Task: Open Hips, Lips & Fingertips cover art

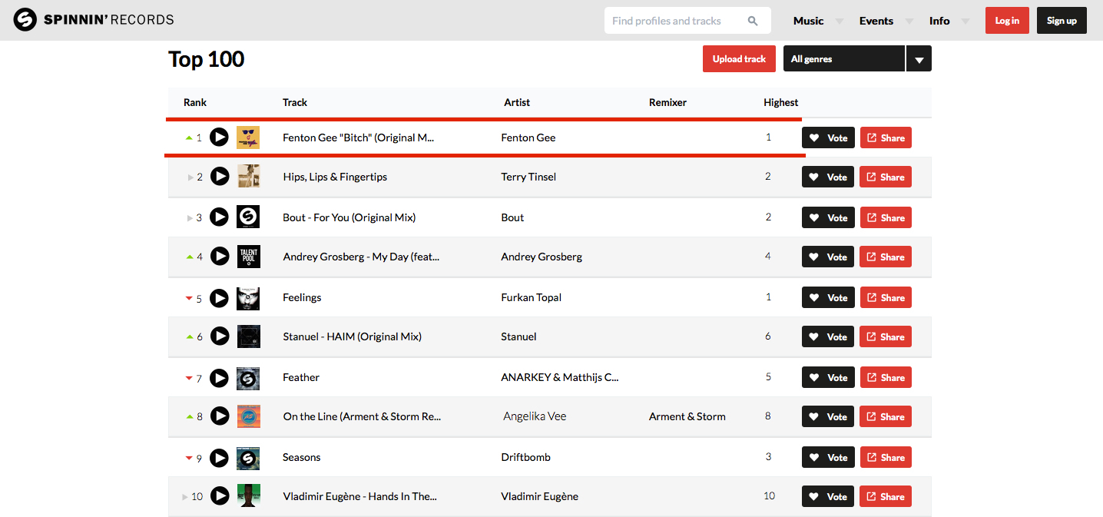Action: point(248,176)
